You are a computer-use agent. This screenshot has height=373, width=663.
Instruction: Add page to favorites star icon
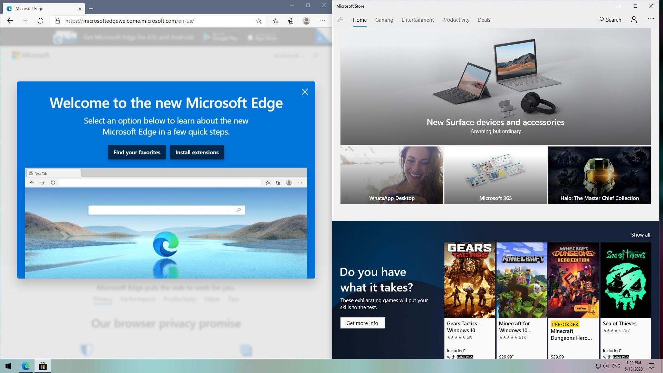pos(259,21)
